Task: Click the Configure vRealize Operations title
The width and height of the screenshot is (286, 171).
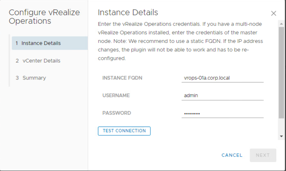Action: (x=44, y=17)
